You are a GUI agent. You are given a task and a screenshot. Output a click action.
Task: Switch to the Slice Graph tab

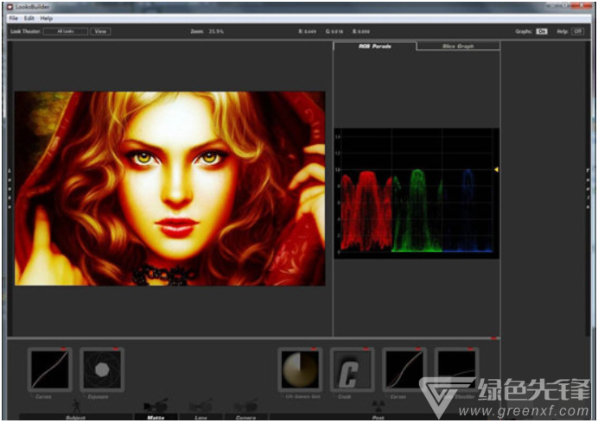pos(458,46)
